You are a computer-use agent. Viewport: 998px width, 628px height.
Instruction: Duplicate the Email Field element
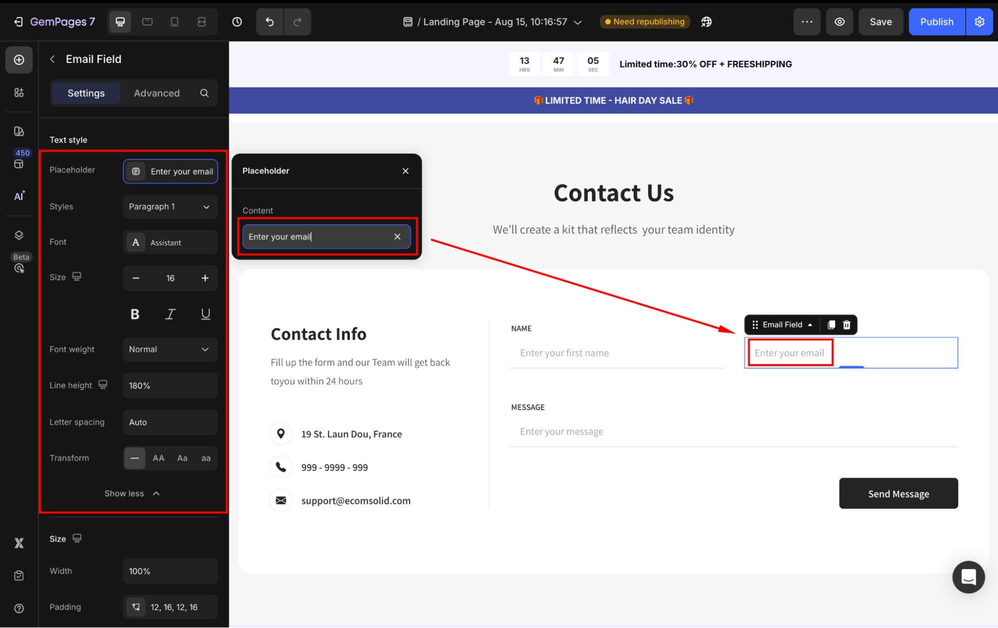[x=831, y=325]
